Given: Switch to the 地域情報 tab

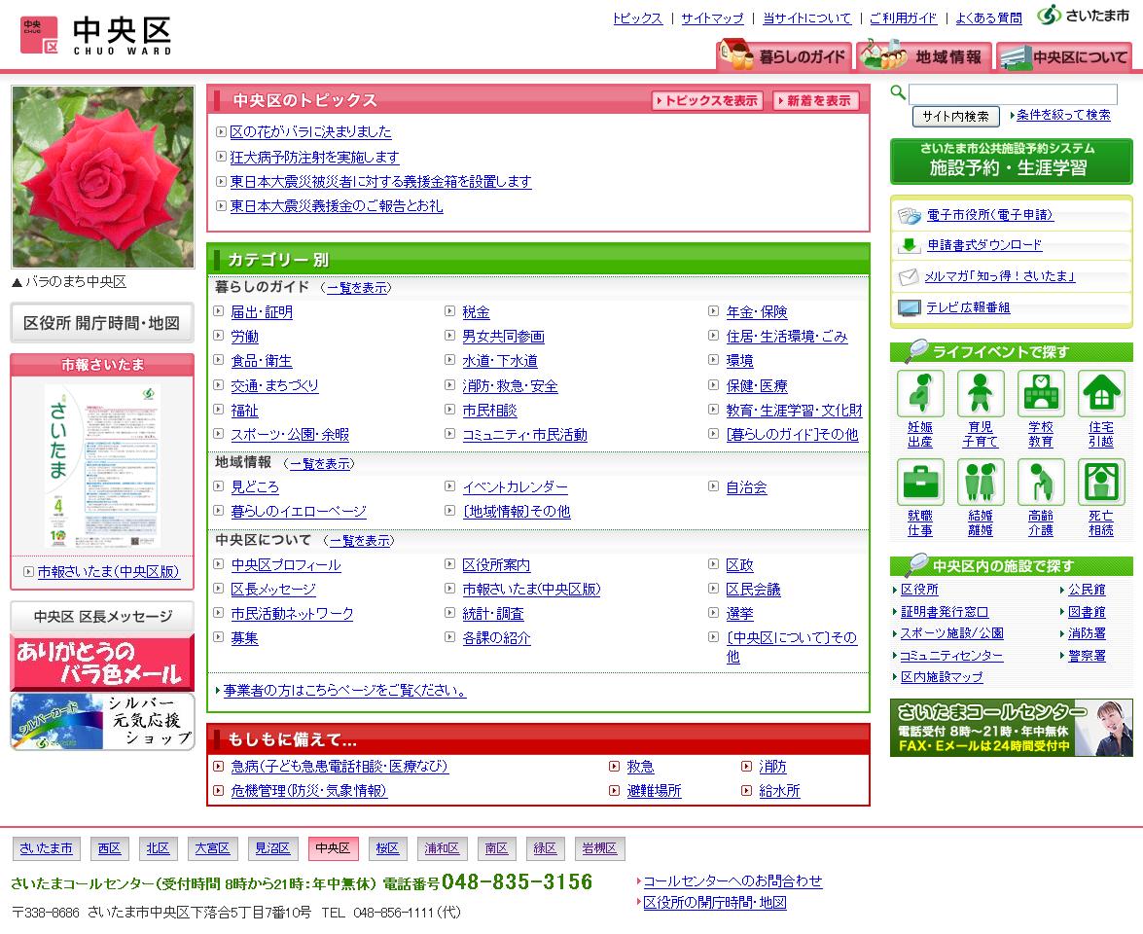Looking at the screenshot, I should tap(924, 56).
